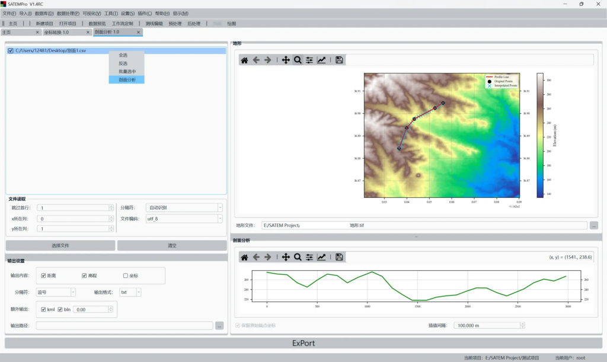Click the 输出路径 text field

(x=124, y=325)
